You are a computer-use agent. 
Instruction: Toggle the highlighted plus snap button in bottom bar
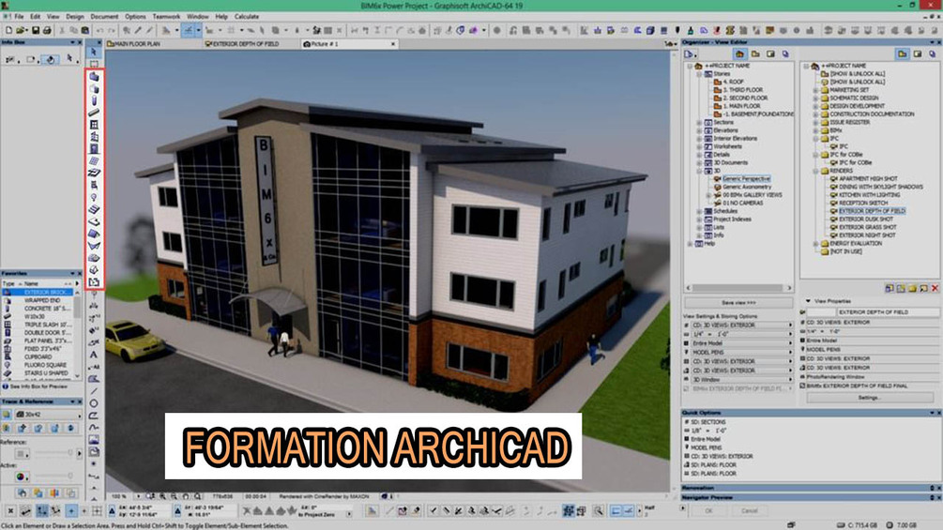coord(71,511)
